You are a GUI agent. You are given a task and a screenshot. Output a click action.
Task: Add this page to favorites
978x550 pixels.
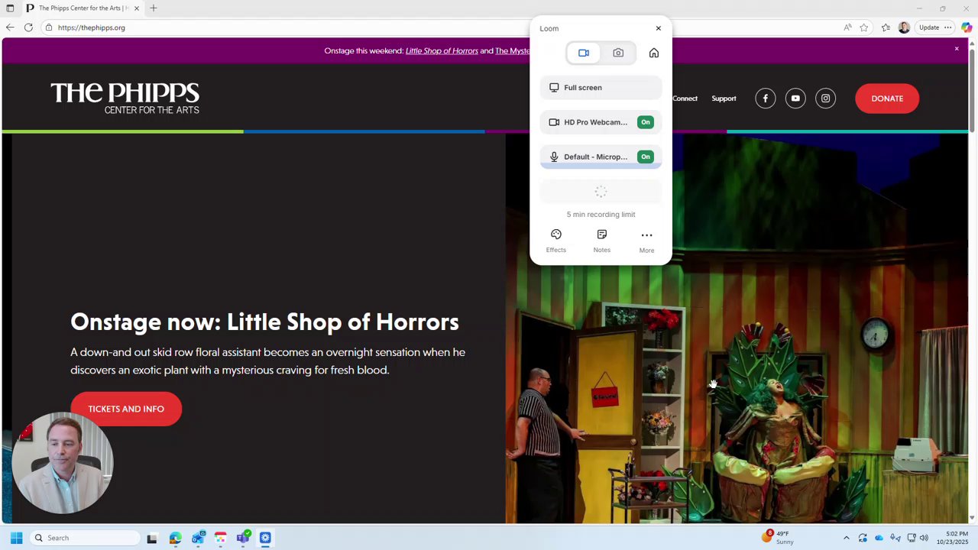pos(864,27)
